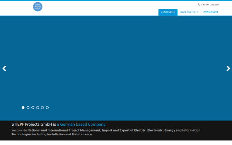The height and width of the screenshot is (145, 232).
Task: Open the Startseite tab
Action: [x=168, y=12]
